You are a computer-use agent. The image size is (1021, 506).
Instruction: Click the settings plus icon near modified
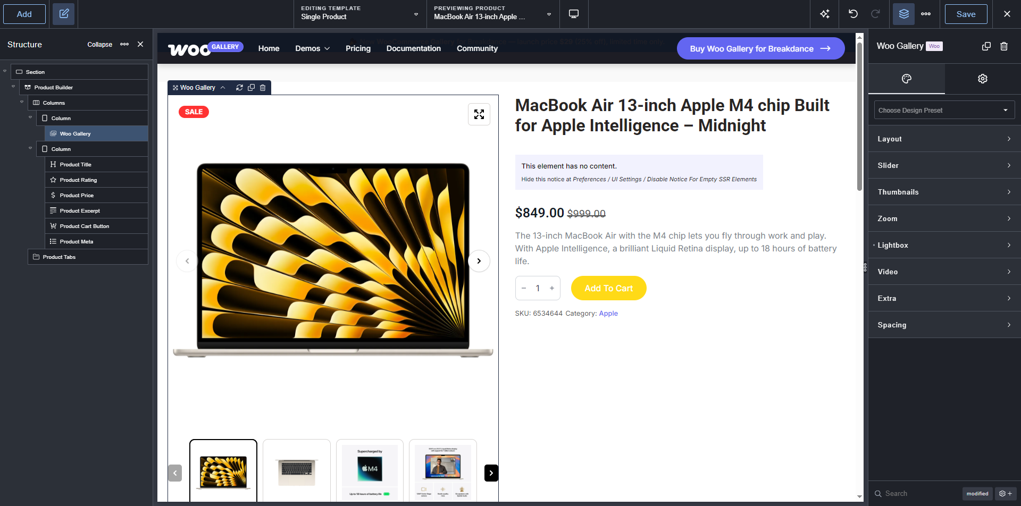click(x=1006, y=494)
